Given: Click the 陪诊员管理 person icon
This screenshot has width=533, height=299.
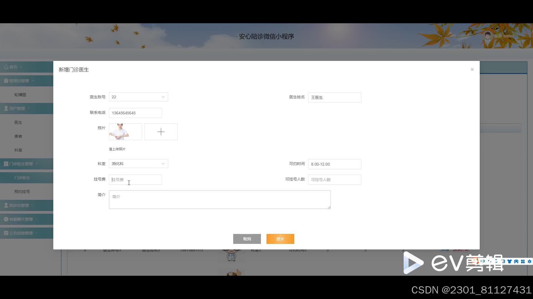Looking at the screenshot, I should click(6, 205).
